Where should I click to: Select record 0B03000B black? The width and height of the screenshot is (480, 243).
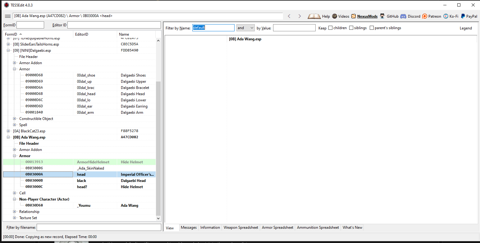coord(79,181)
